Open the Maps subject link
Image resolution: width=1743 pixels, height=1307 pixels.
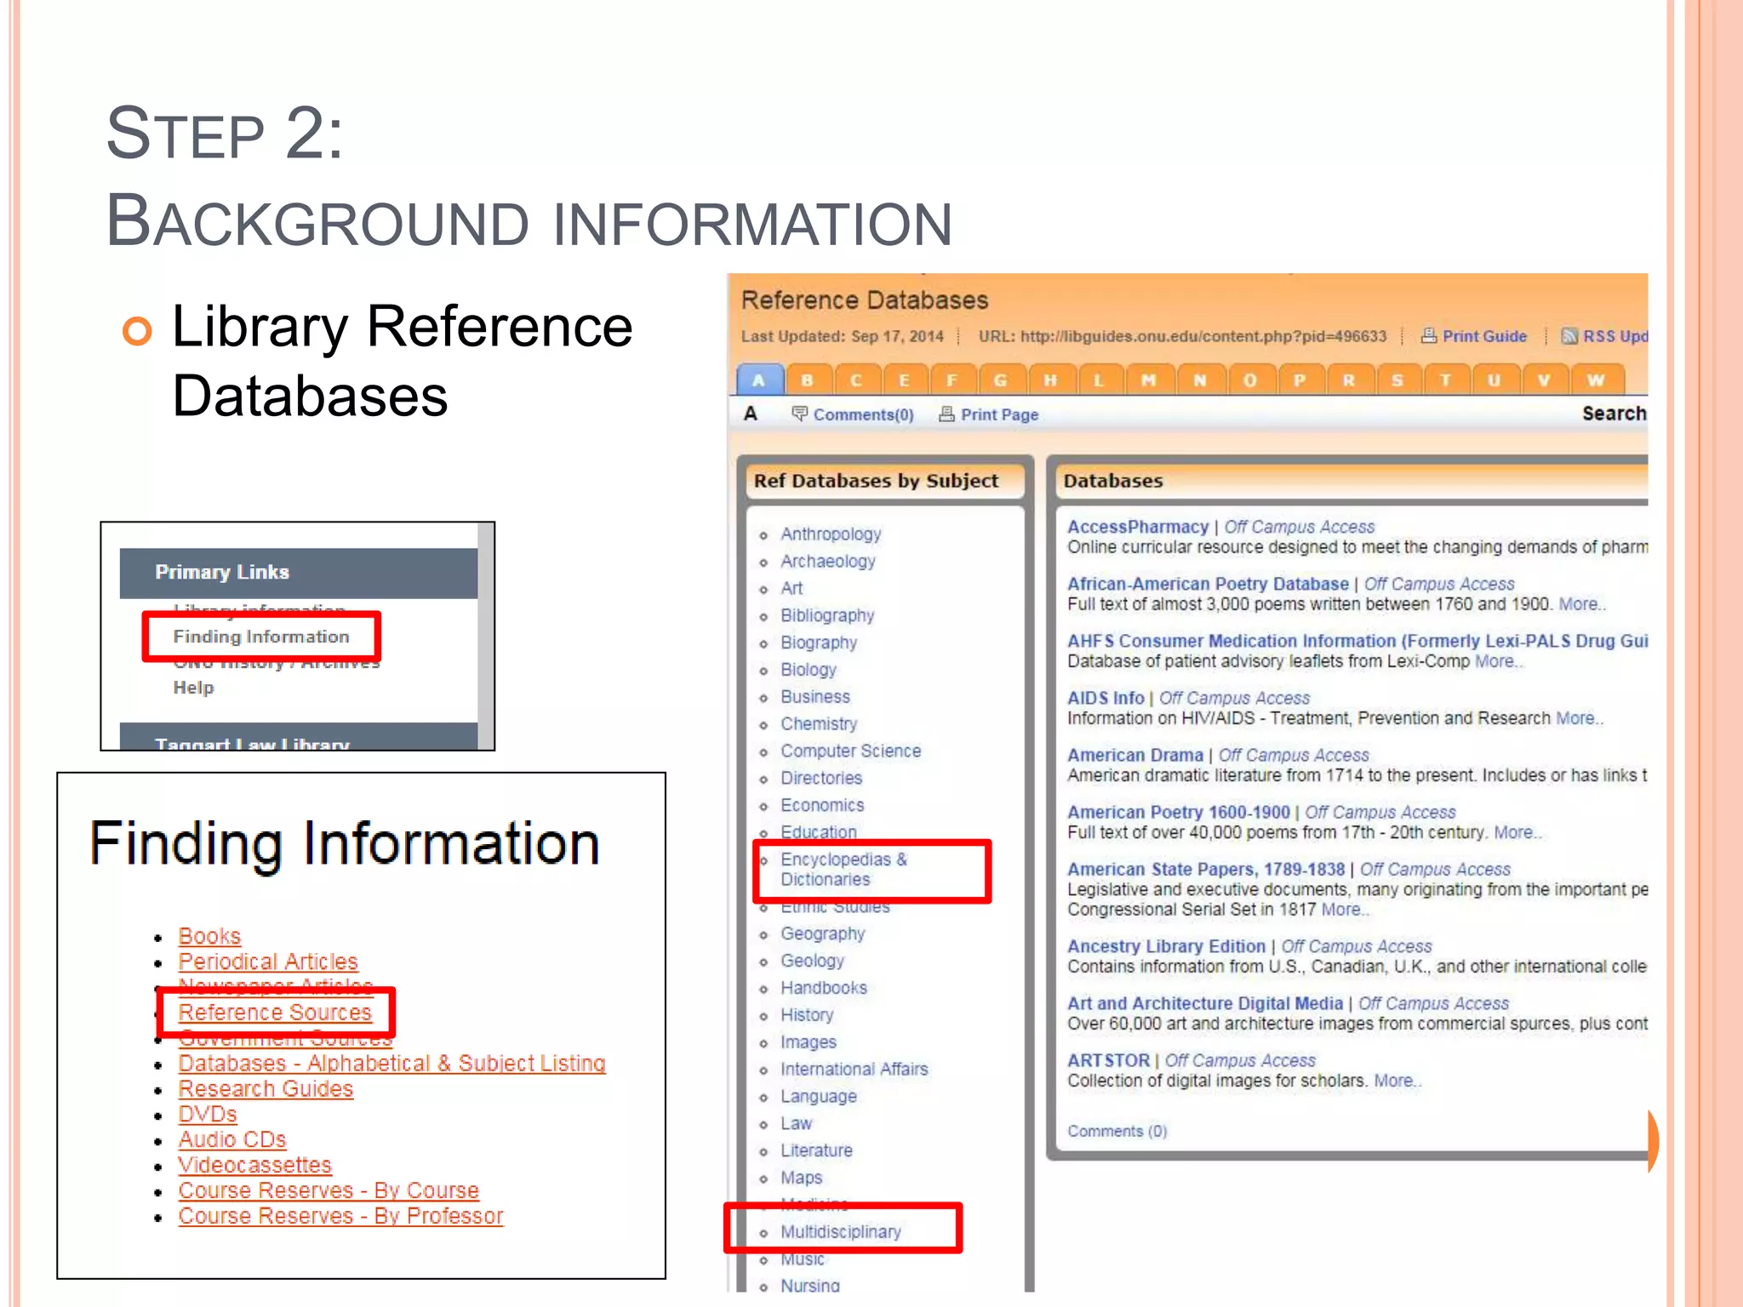coord(801,1178)
